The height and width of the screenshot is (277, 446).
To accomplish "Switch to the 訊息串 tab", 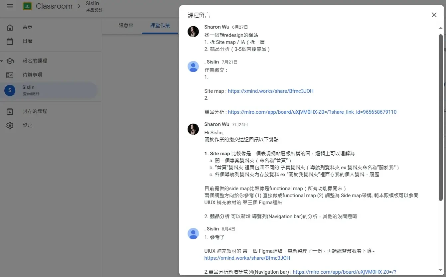I will pos(126,25).
